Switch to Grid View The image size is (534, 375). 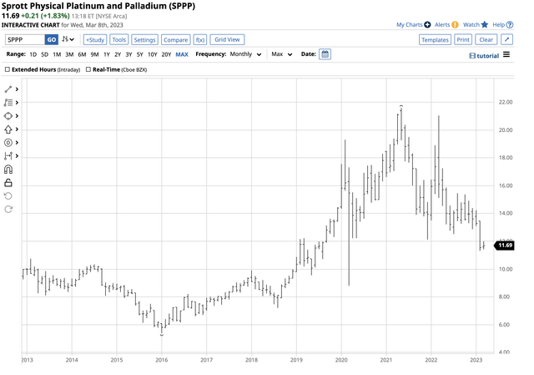pos(227,39)
